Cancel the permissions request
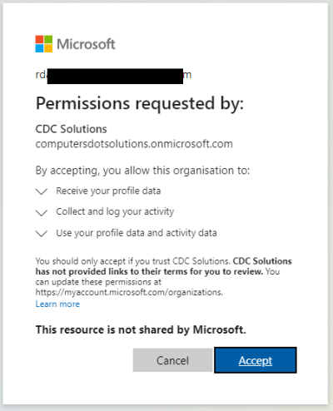333x411 pixels. click(172, 360)
